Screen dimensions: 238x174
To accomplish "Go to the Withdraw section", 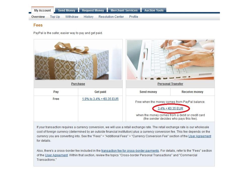I will coord(72,17).
